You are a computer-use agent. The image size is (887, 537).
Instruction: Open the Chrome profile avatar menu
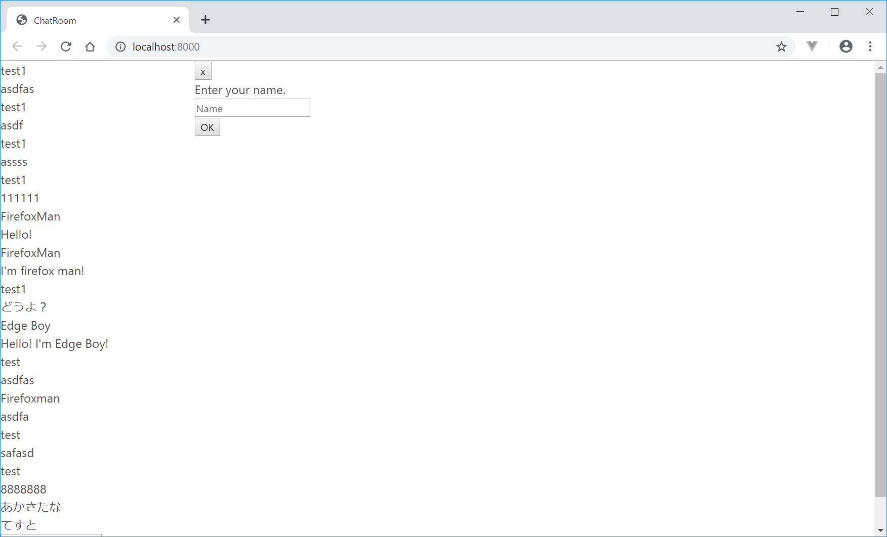point(846,47)
